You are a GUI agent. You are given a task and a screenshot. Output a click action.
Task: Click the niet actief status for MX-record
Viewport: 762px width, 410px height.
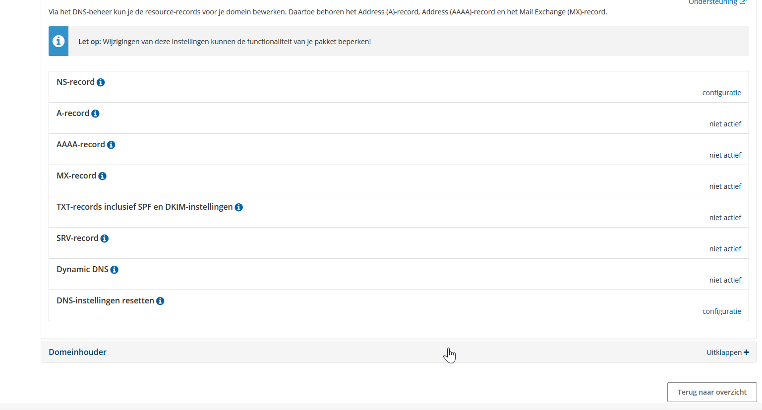coord(725,186)
